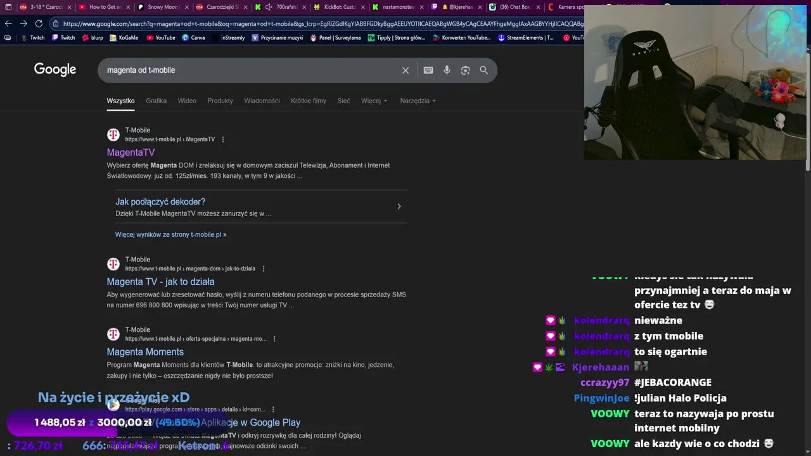The image size is (811, 456).
Task: Open Jak podłączyć dekoder? sitelink
Action: tap(160, 202)
